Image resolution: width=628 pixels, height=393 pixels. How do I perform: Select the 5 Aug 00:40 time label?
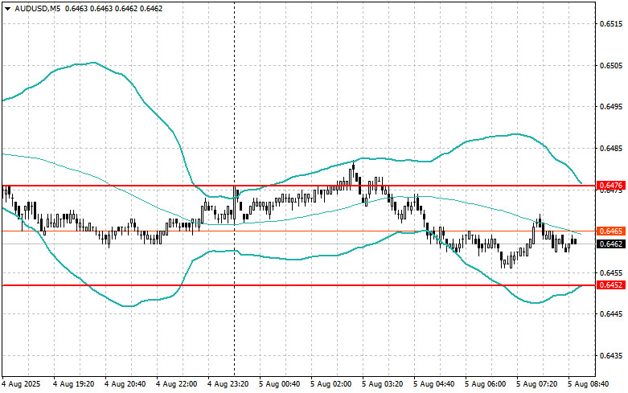click(x=280, y=384)
